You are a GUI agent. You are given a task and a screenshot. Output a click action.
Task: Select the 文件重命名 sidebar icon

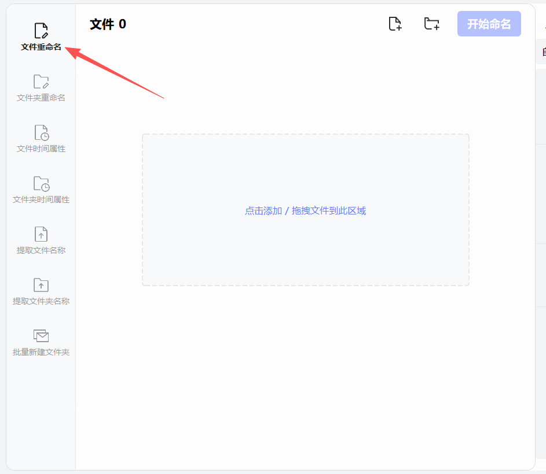tap(41, 31)
